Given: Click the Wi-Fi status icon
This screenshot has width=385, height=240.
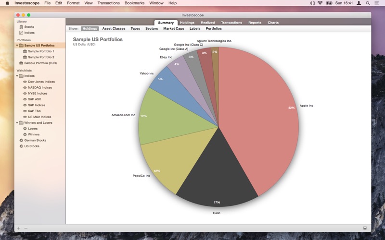Looking at the screenshot, I should pos(320,3).
